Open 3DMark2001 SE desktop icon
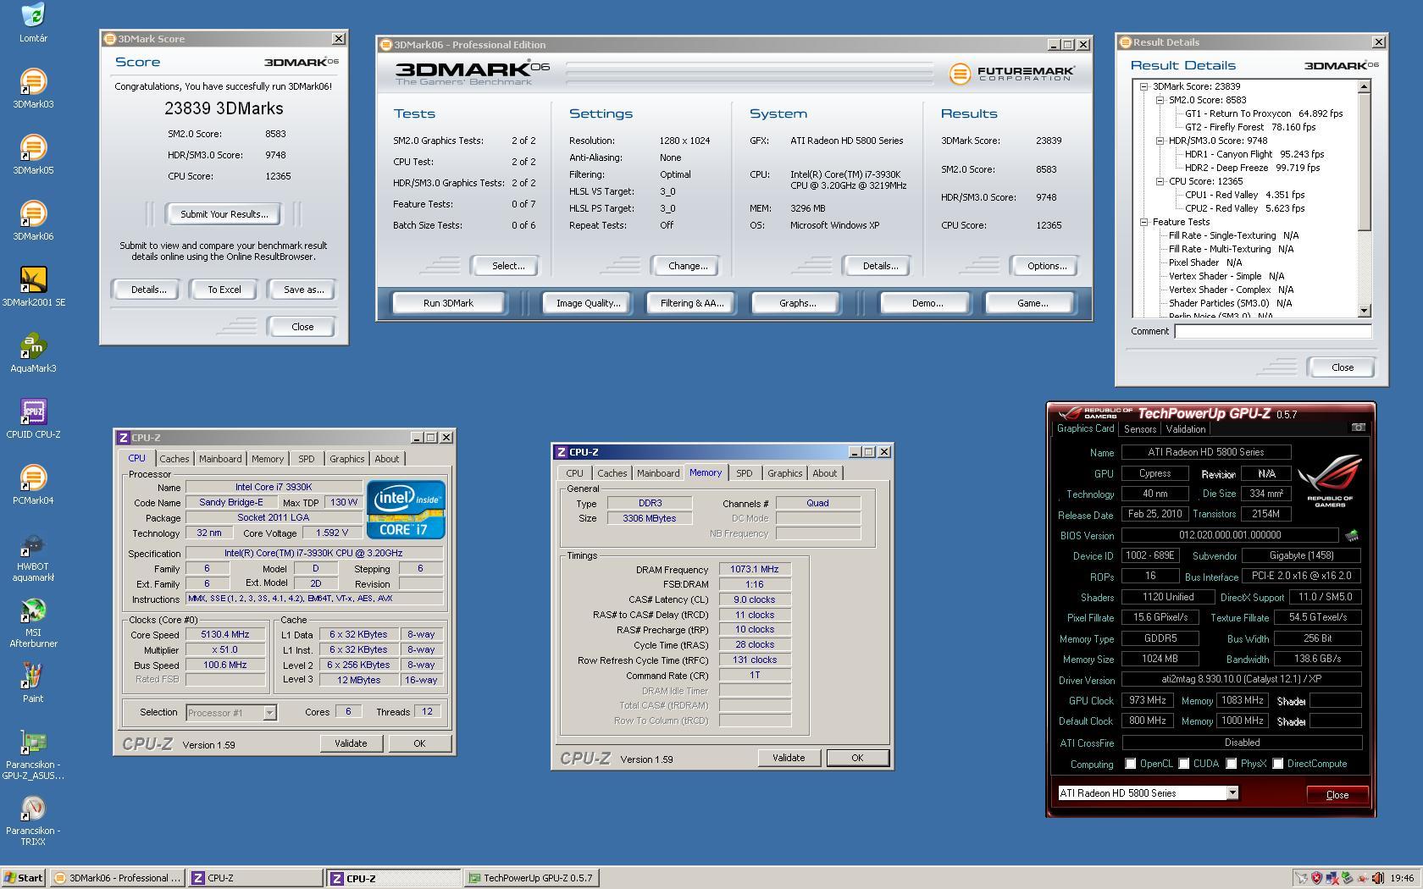 click(x=33, y=279)
